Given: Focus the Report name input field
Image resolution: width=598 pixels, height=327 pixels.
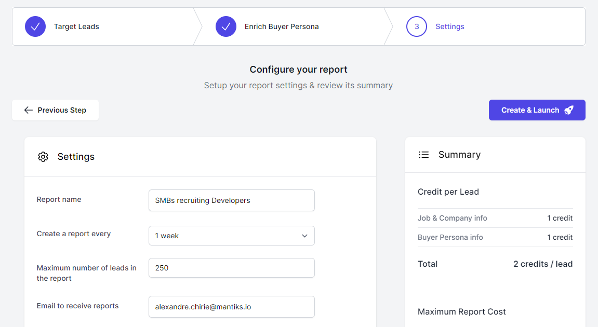Looking at the screenshot, I should [x=231, y=200].
